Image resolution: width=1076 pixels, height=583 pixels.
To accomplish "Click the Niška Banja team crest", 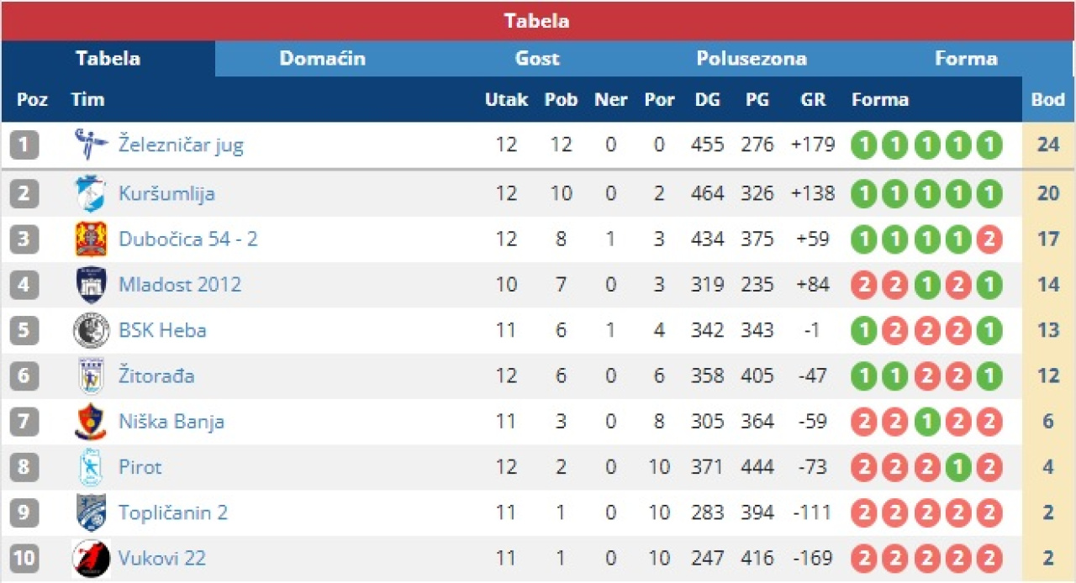I will pos(91,422).
